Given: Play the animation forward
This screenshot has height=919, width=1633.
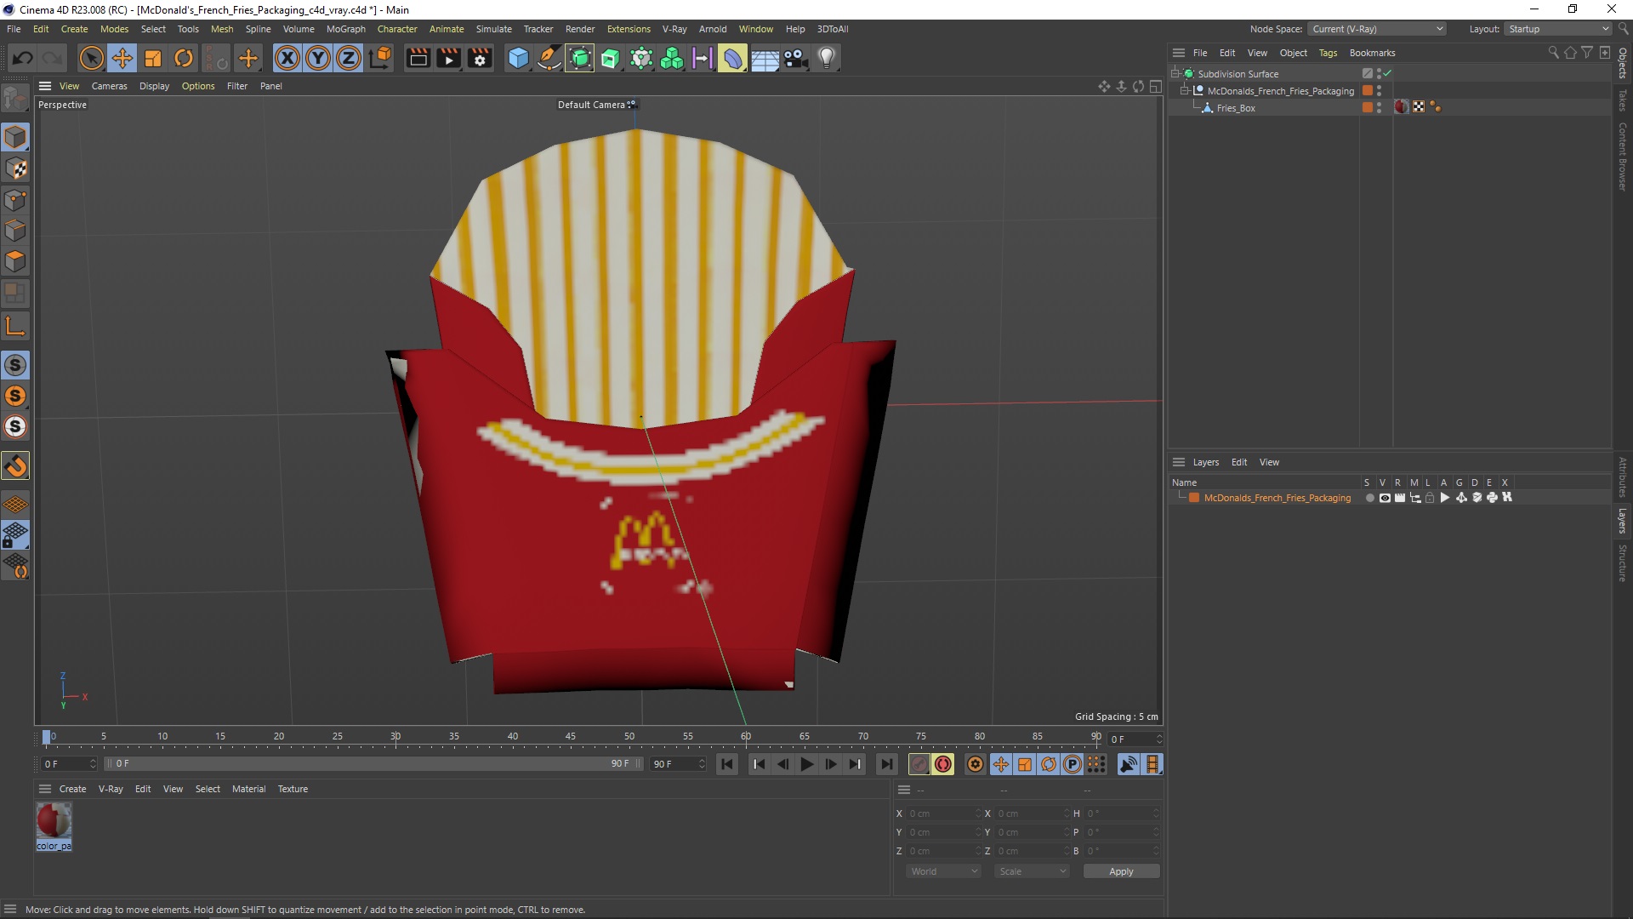Looking at the screenshot, I should pyautogui.click(x=806, y=764).
